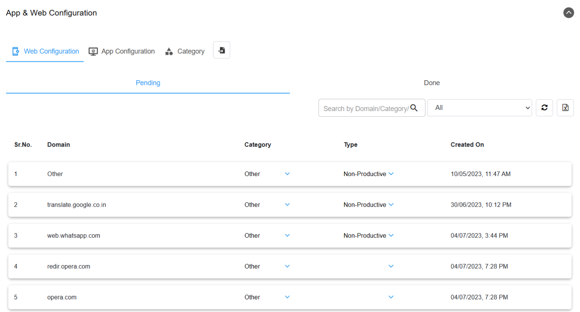This screenshot has height=312, width=580.
Task: Click the web.whatsapp.com domain text
Action: (73, 236)
